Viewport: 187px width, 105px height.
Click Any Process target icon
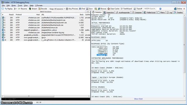67,9
